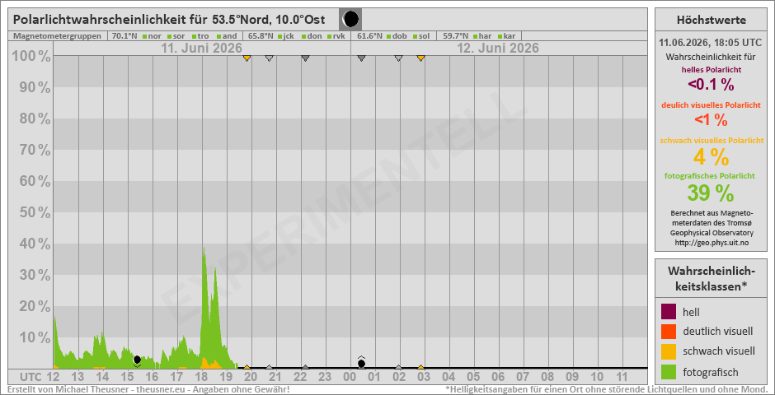
Task: Click the '4 %' schwach visuelles value
Action: (712, 157)
